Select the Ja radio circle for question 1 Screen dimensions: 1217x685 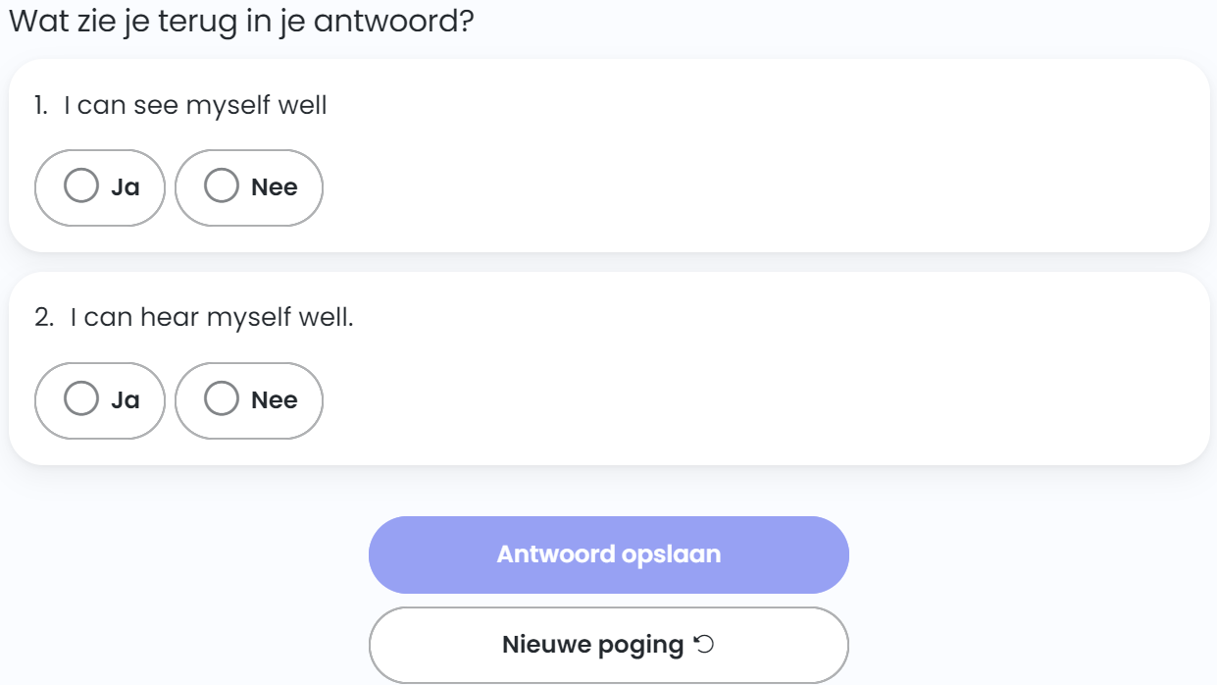tap(81, 185)
